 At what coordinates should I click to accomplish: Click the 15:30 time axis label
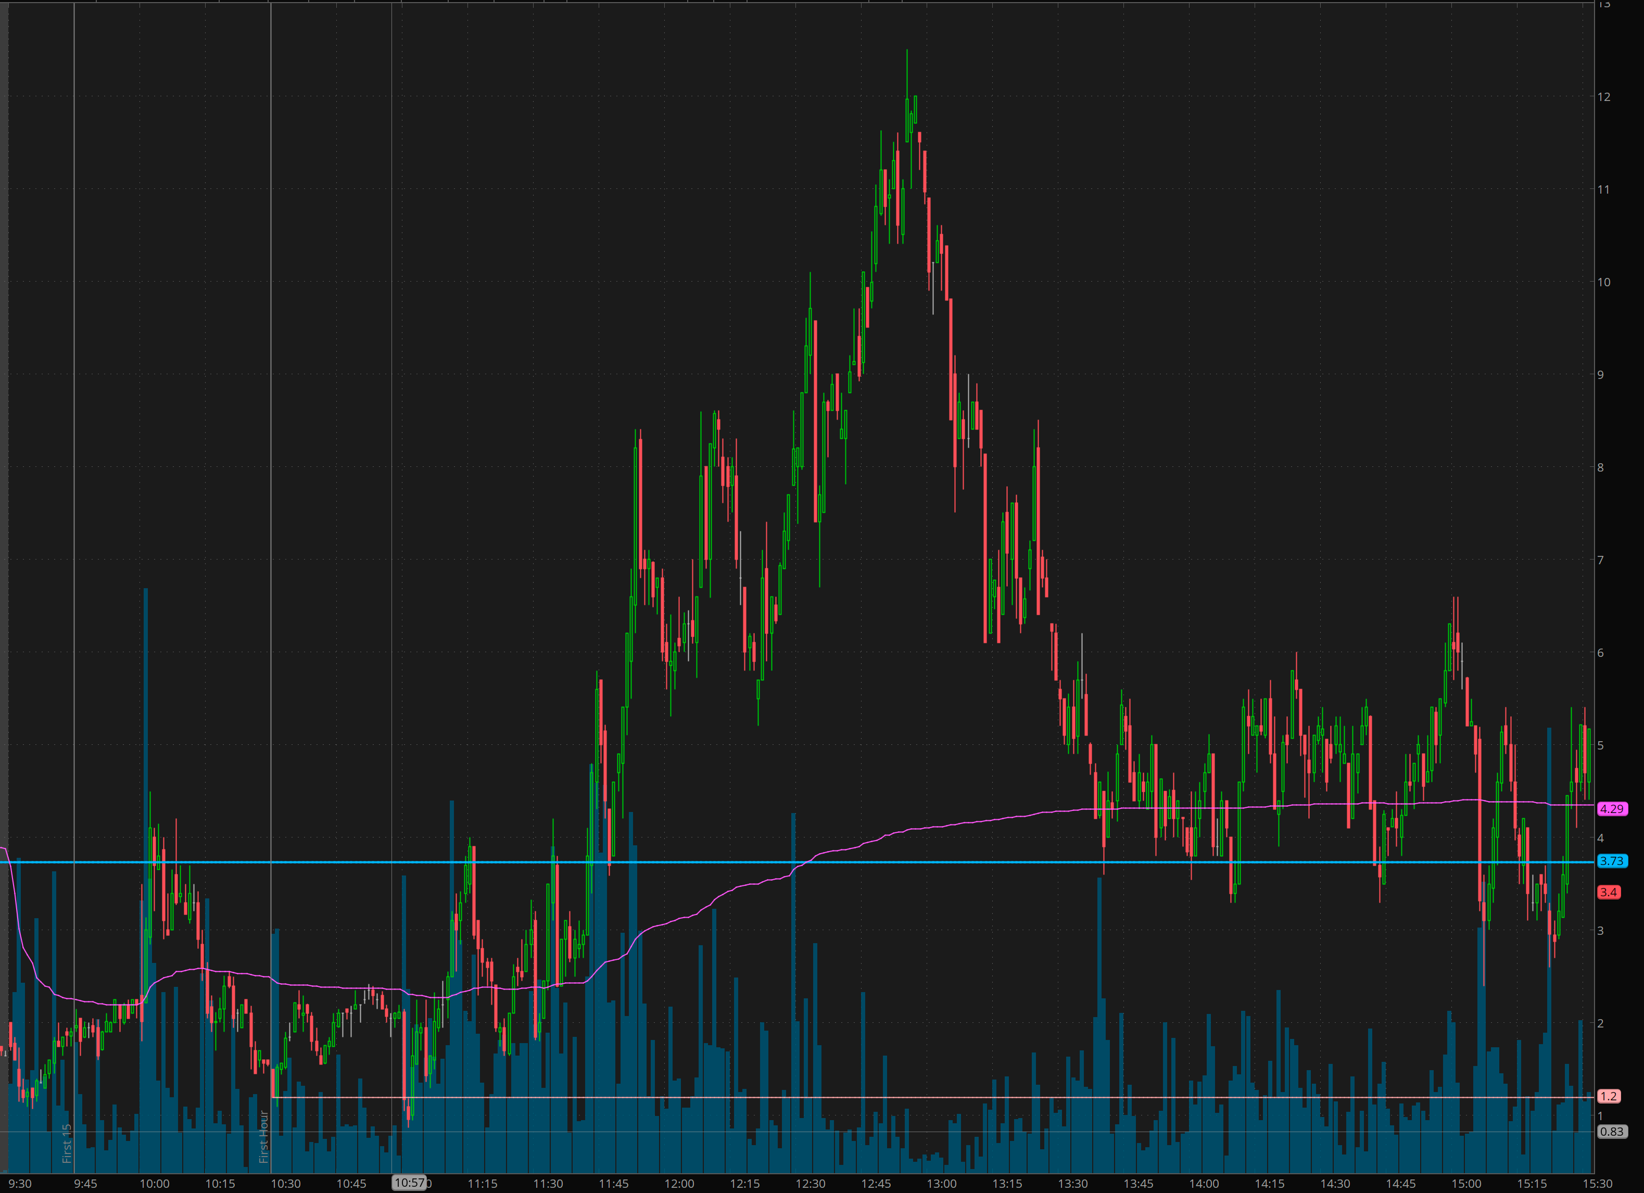(x=1598, y=1184)
